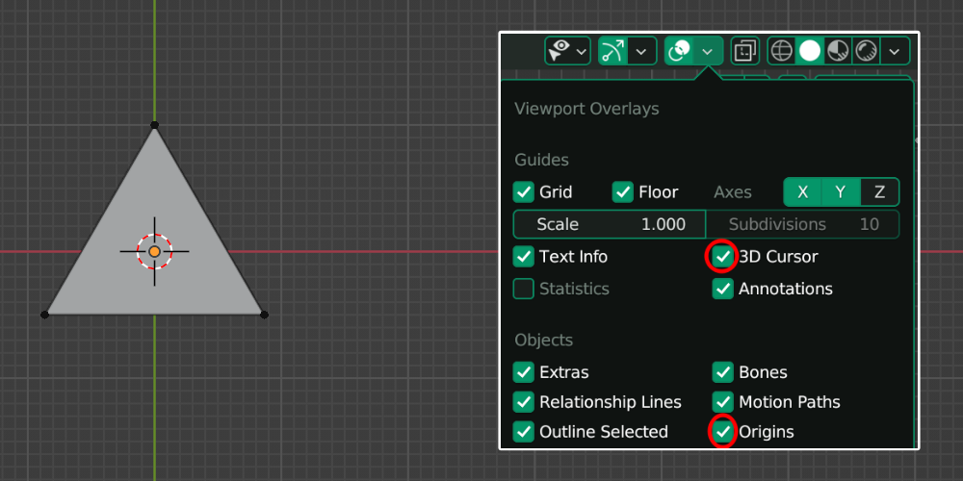This screenshot has width=963, height=481.
Task: Collapse the Viewport Overlays dropdown arrow
Action: (708, 52)
